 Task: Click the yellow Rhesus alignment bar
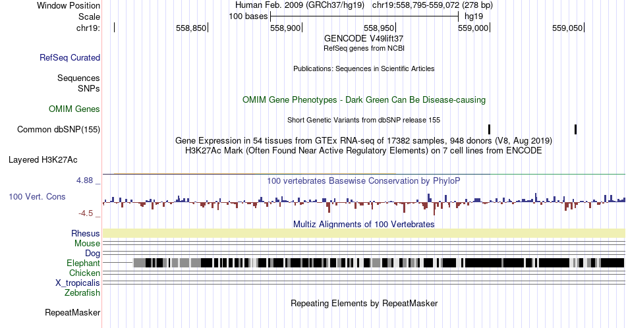pos(364,233)
